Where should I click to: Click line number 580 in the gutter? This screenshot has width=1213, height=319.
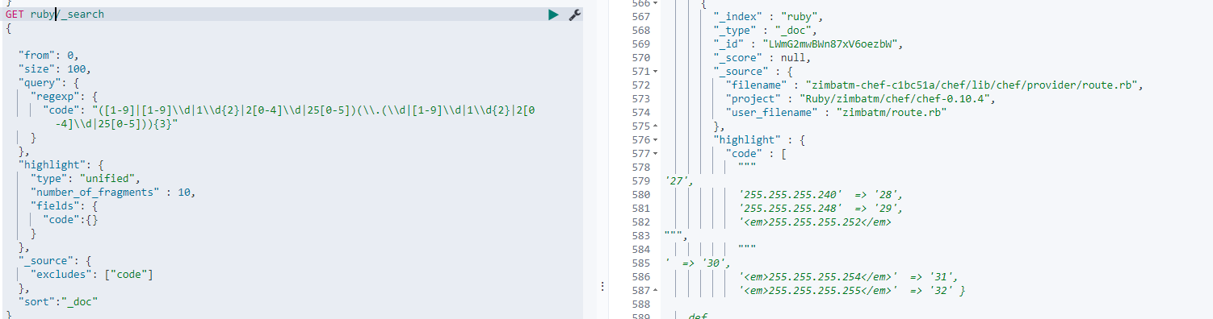(640, 194)
